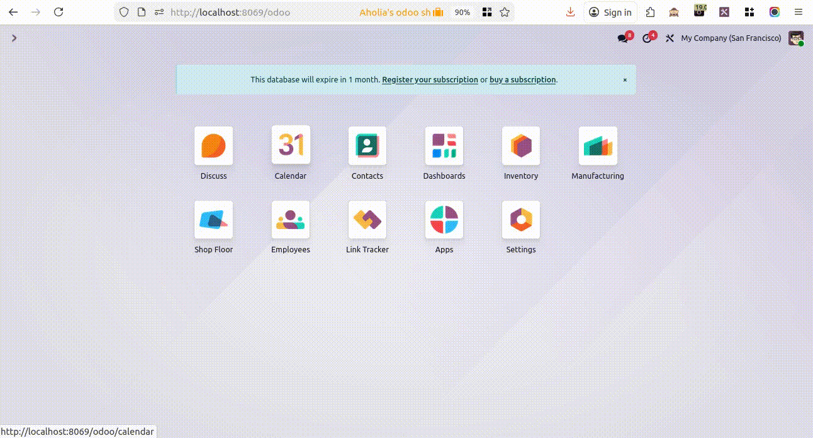The width and height of the screenshot is (813, 438).
Task: Open the Inventory app
Action: pos(521,146)
